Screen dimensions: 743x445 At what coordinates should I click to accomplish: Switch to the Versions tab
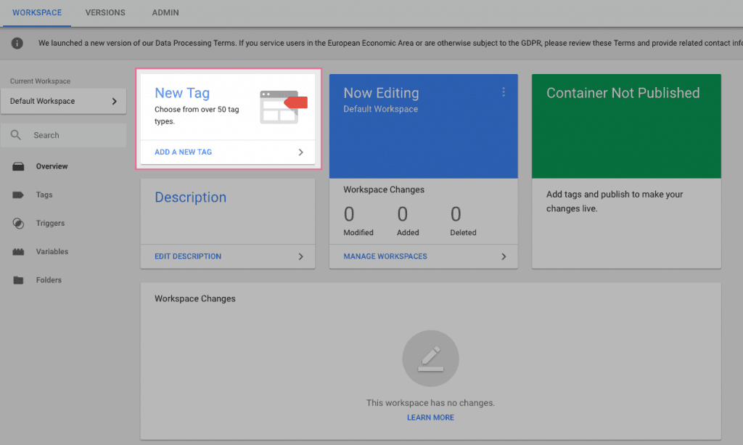pos(105,13)
